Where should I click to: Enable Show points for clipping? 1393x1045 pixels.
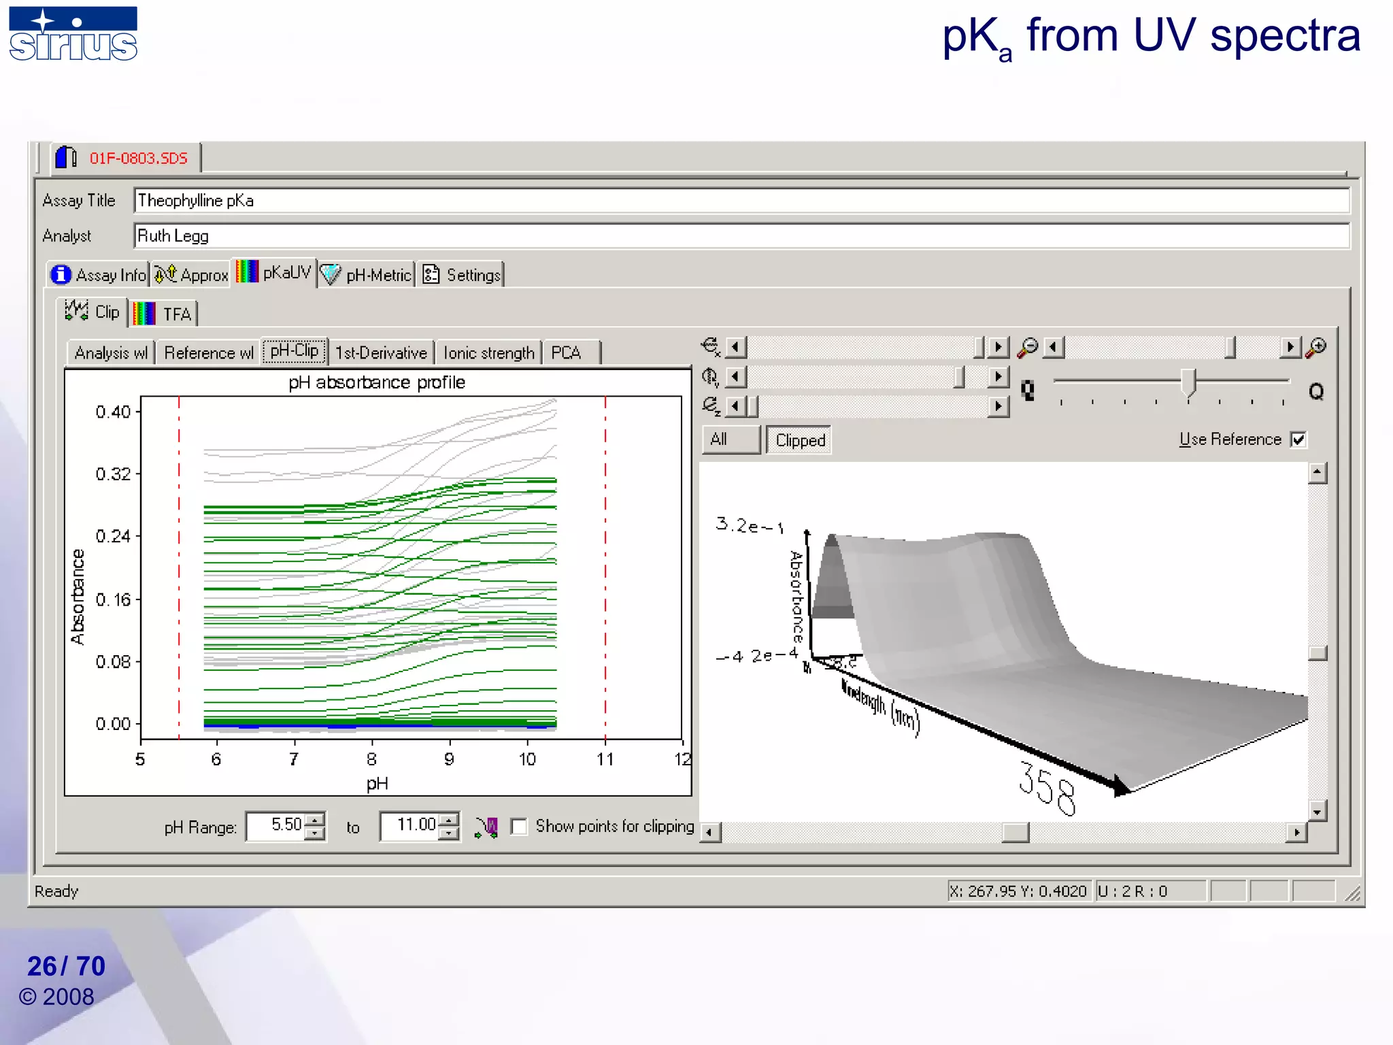tap(519, 827)
